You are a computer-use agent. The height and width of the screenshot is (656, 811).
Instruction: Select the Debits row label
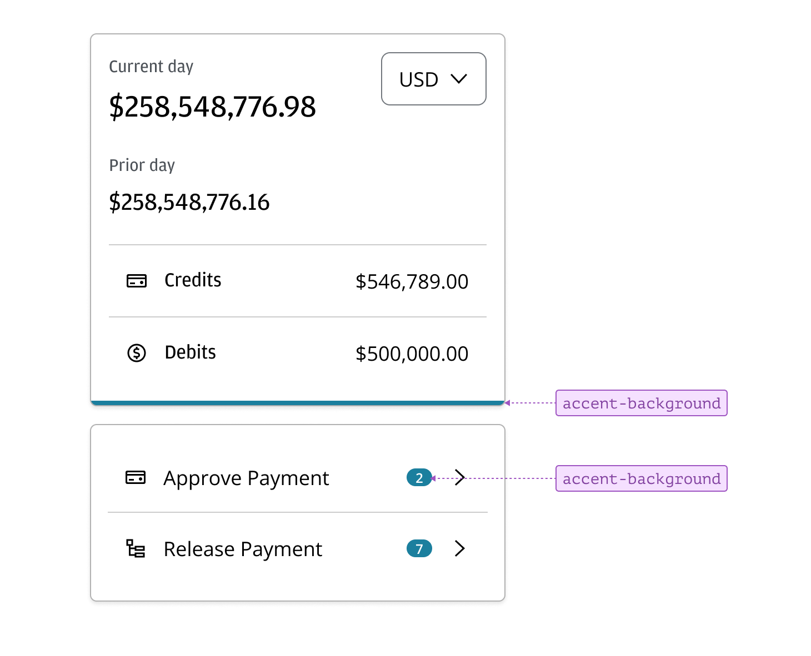190,352
